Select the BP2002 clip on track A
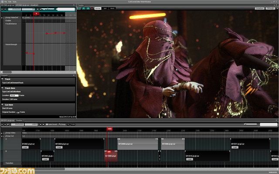Viewport: 279px width, 174px height. click(31, 144)
